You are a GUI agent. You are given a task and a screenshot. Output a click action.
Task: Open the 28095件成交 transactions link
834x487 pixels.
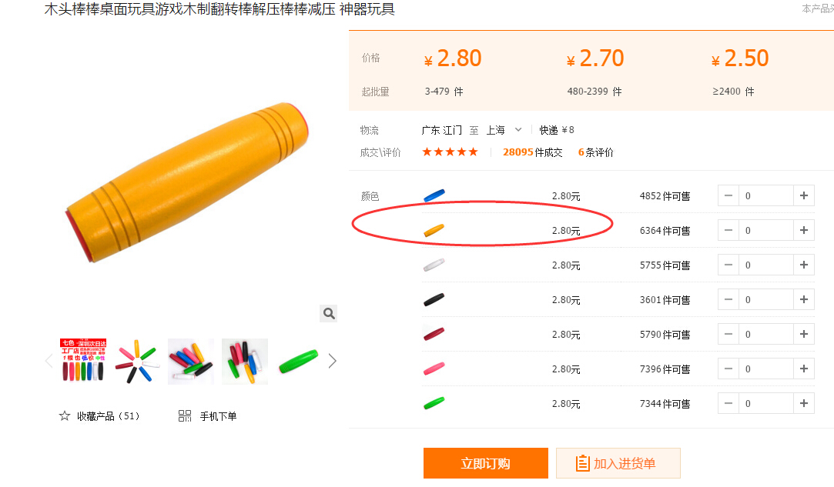(532, 152)
